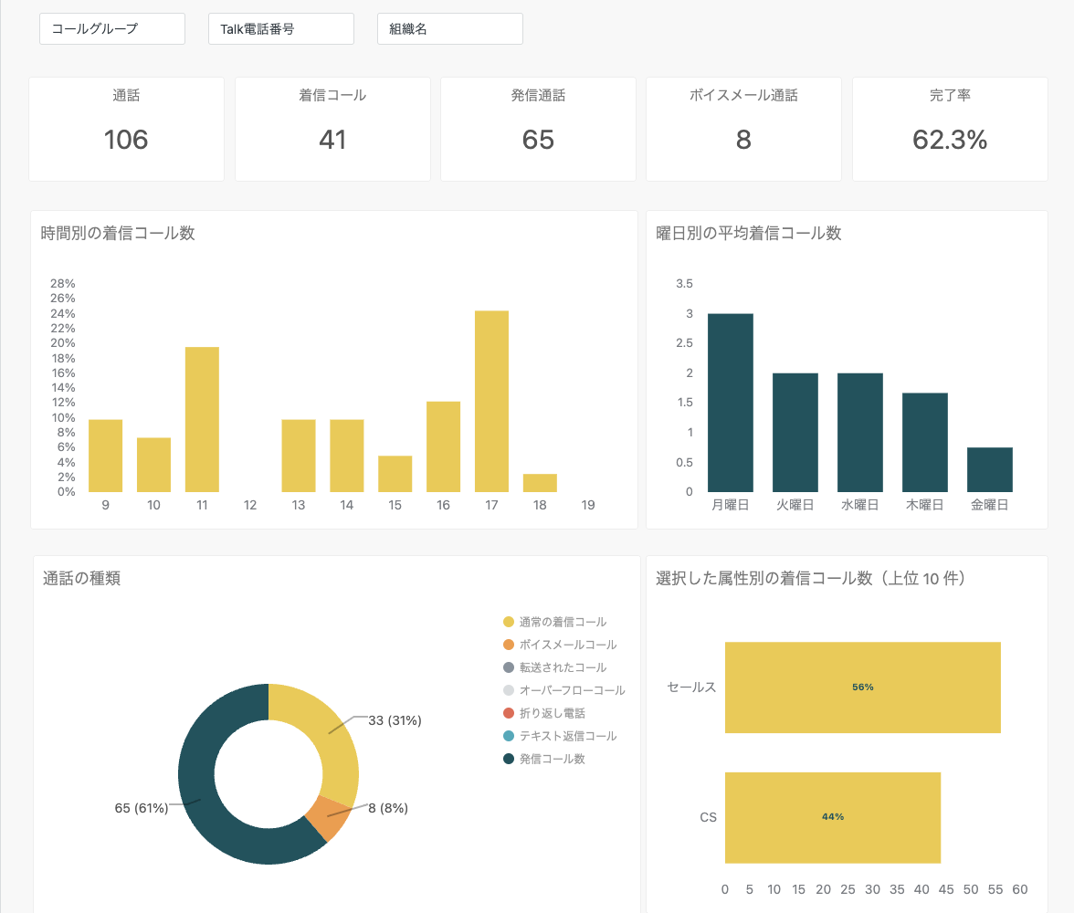Click the 月曜日 bar in weekday chart
Viewport: 1074px width, 913px height.
tap(731, 403)
